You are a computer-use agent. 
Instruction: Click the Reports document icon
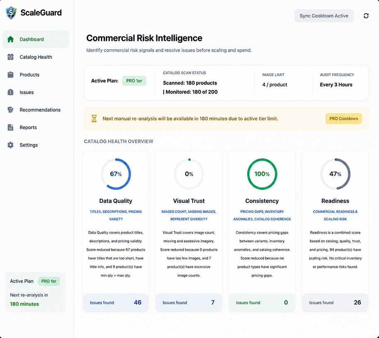tap(10, 128)
